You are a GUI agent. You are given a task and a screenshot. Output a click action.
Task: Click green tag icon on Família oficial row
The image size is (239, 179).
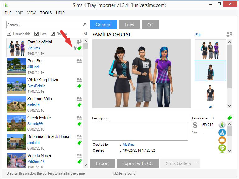(80, 48)
